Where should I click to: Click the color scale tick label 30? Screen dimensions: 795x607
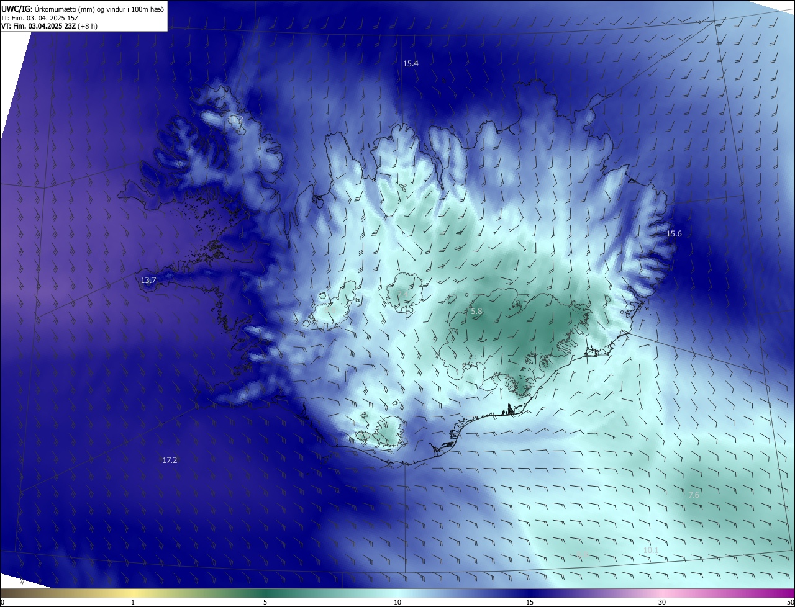point(662,602)
